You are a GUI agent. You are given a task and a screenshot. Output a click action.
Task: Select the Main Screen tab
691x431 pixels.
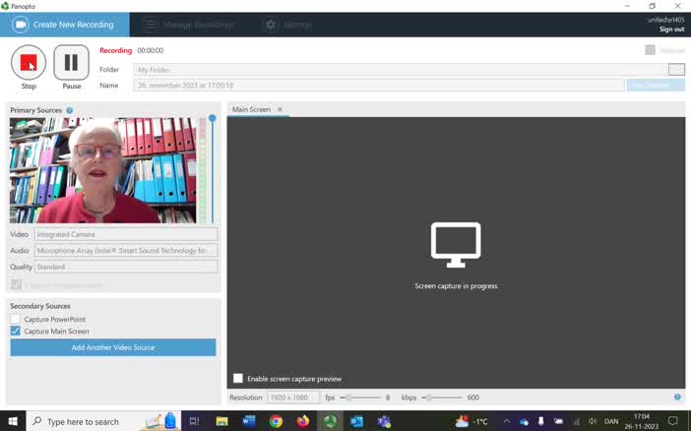(251, 109)
